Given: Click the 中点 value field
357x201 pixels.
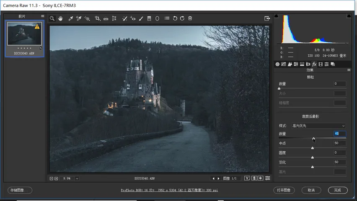Looking at the screenshot, I should coord(340,143).
